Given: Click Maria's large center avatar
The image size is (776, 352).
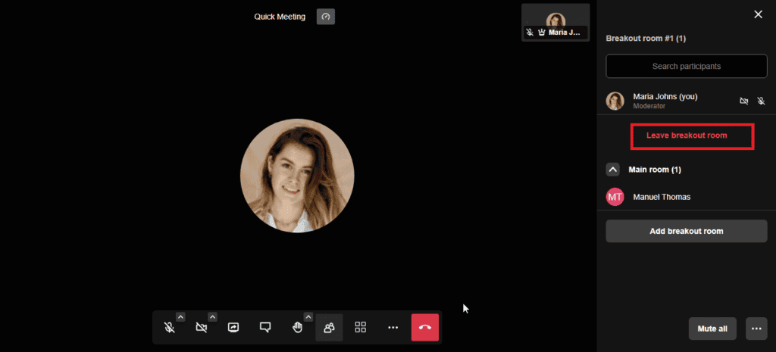Looking at the screenshot, I should (297, 176).
